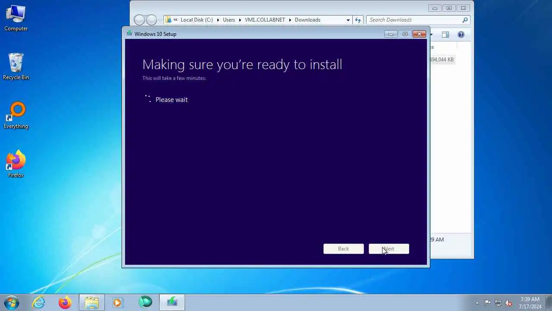The width and height of the screenshot is (552, 311).
Task: Switch to File Explorer taskbar button
Action: tap(91, 302)
